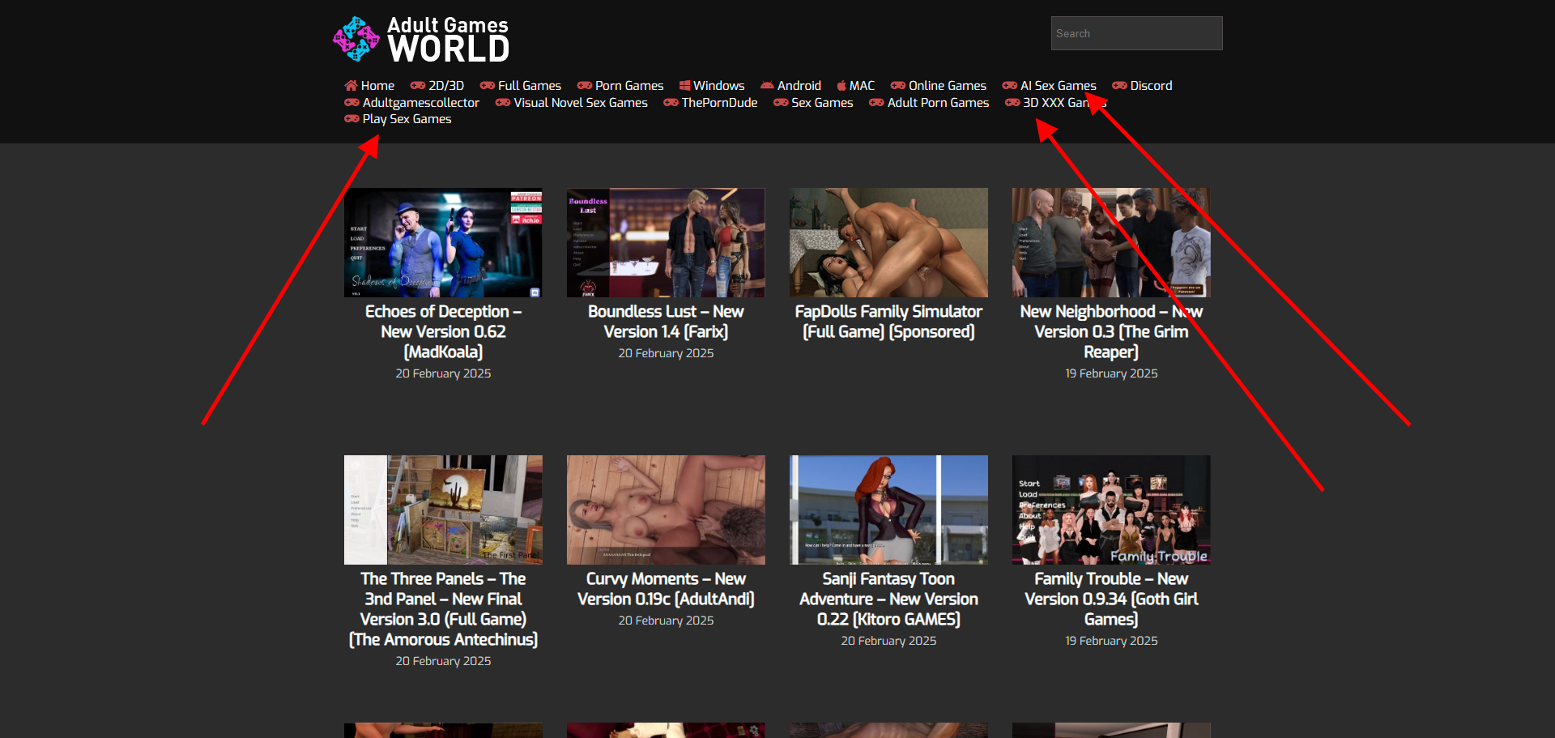Open The Three Panels game thumbnail

(x=443, y=510)
